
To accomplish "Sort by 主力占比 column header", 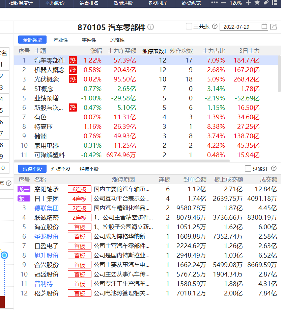I will pyautogui.click(x=214, y=51).
